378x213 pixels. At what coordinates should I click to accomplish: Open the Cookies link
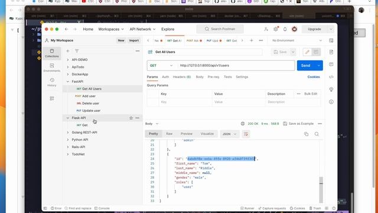(x=314, y=77)
